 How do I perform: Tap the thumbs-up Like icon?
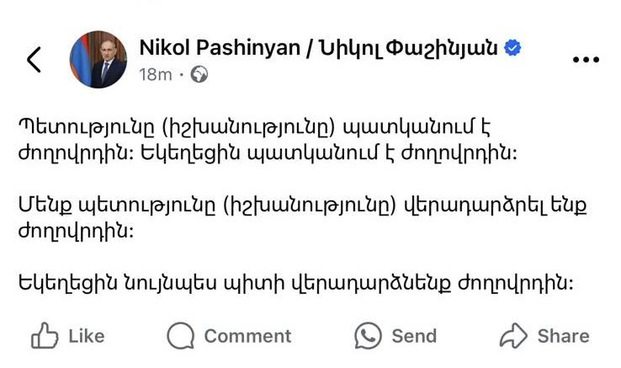click(x=44, y=336)
